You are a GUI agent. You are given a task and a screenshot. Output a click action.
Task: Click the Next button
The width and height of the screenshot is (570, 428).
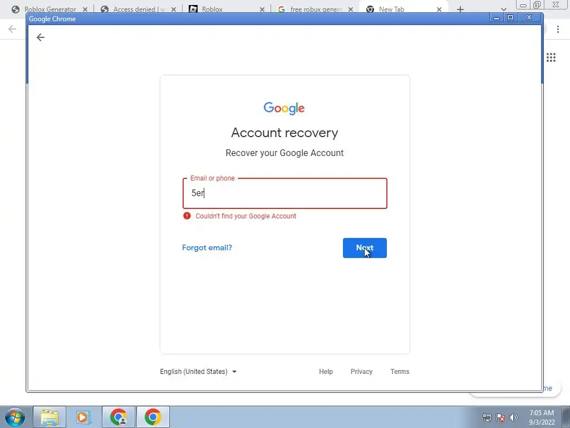click(x=365, y=248)
